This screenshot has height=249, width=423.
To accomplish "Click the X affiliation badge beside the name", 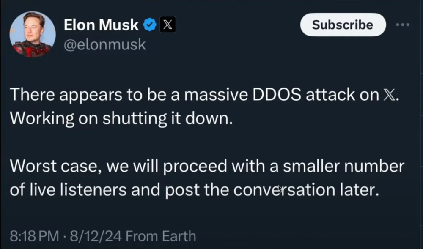I will [x=168, y=25].
